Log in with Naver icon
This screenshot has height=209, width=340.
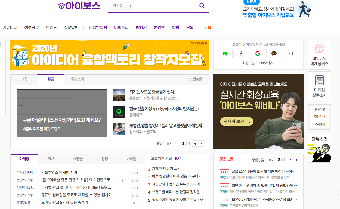point(225,54)
